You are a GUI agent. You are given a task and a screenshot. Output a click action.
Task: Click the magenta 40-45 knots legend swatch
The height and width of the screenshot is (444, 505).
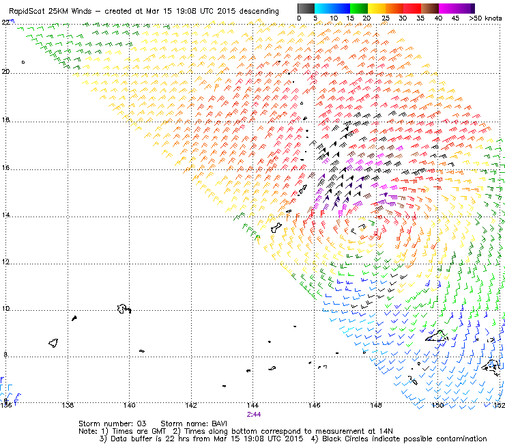click(448, 8)
